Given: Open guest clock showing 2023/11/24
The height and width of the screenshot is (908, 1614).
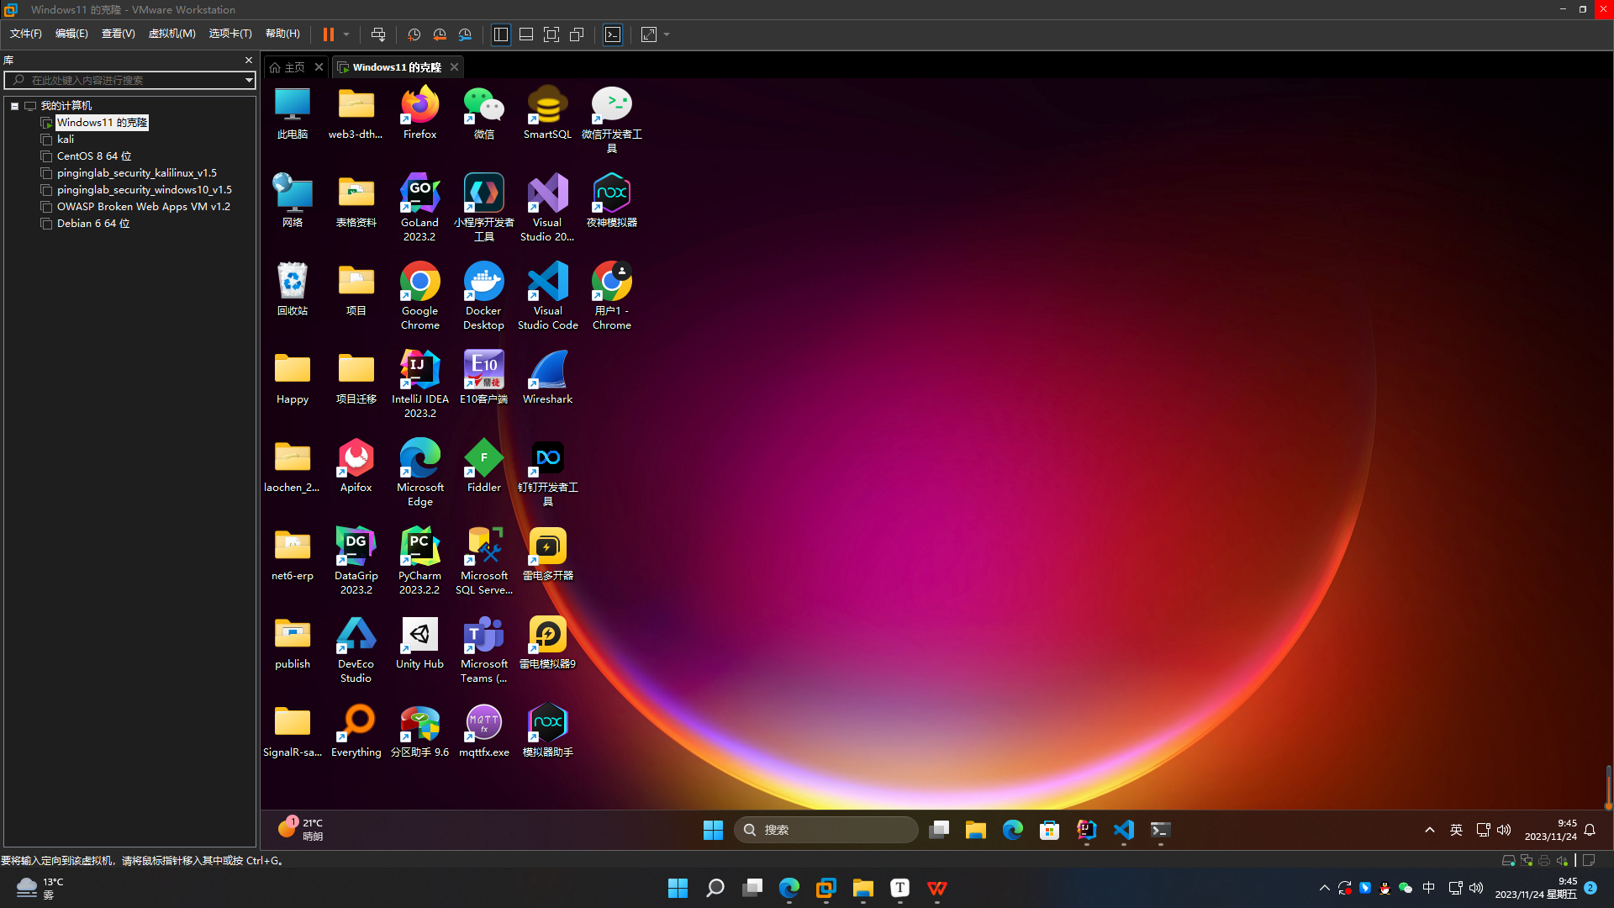Looking at the screenshot, I should (x=1550, y=830).
